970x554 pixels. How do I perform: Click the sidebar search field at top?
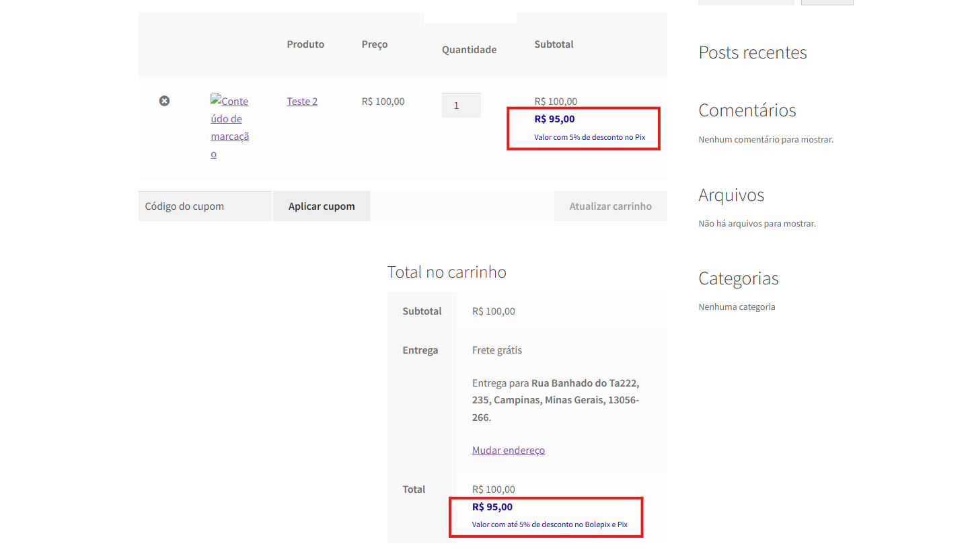click(745, 2)
